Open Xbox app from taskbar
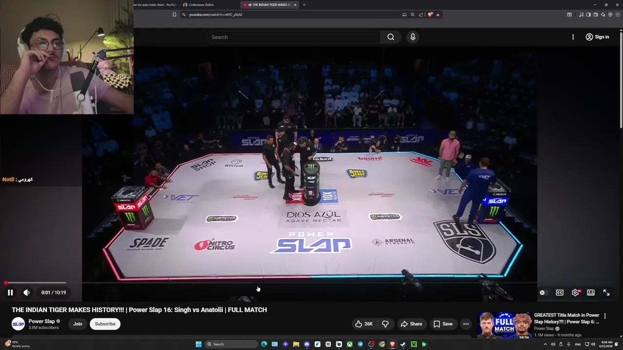The image size is (623, 350). pyautogui.click(x=349, y=344)
